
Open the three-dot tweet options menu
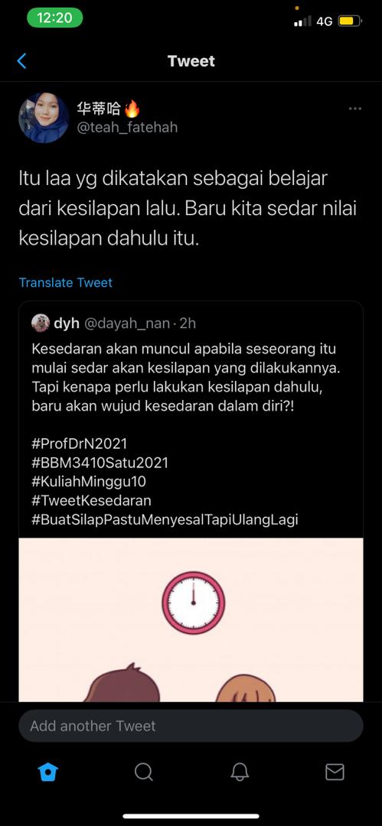[355, 109]
